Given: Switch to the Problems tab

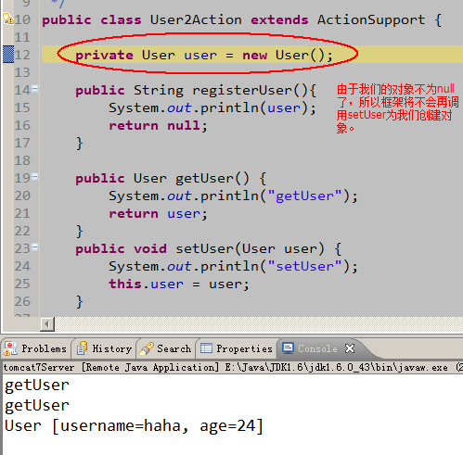Looking at the screenshot, I should pos(36,348).
